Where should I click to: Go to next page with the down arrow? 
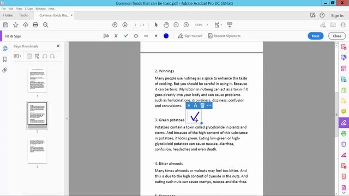coord(125,25)
